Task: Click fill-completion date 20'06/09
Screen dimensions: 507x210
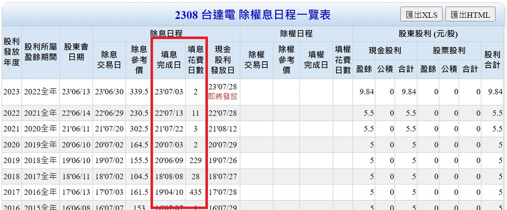Action: pos(169,161)
